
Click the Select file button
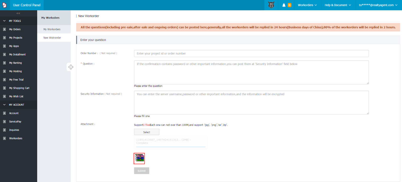pyautogui.click(x=146, y=132)
